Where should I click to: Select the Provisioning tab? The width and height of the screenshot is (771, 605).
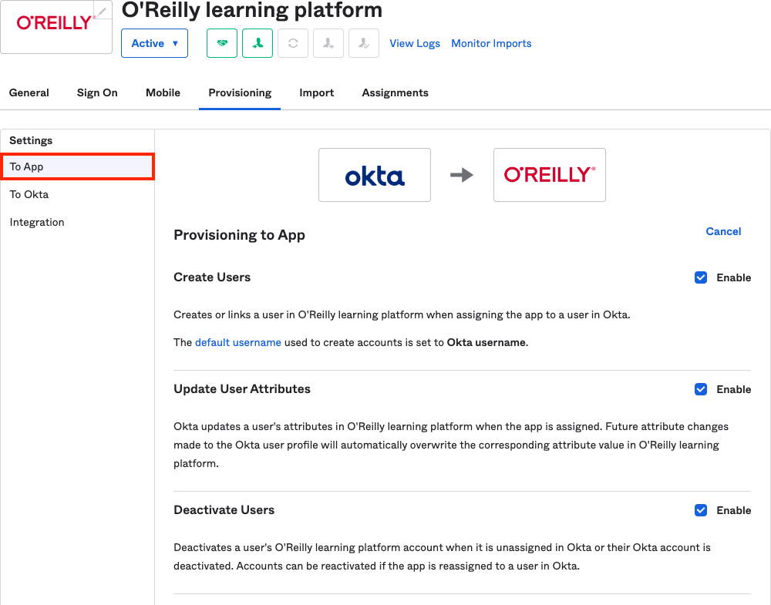[240, 92]
